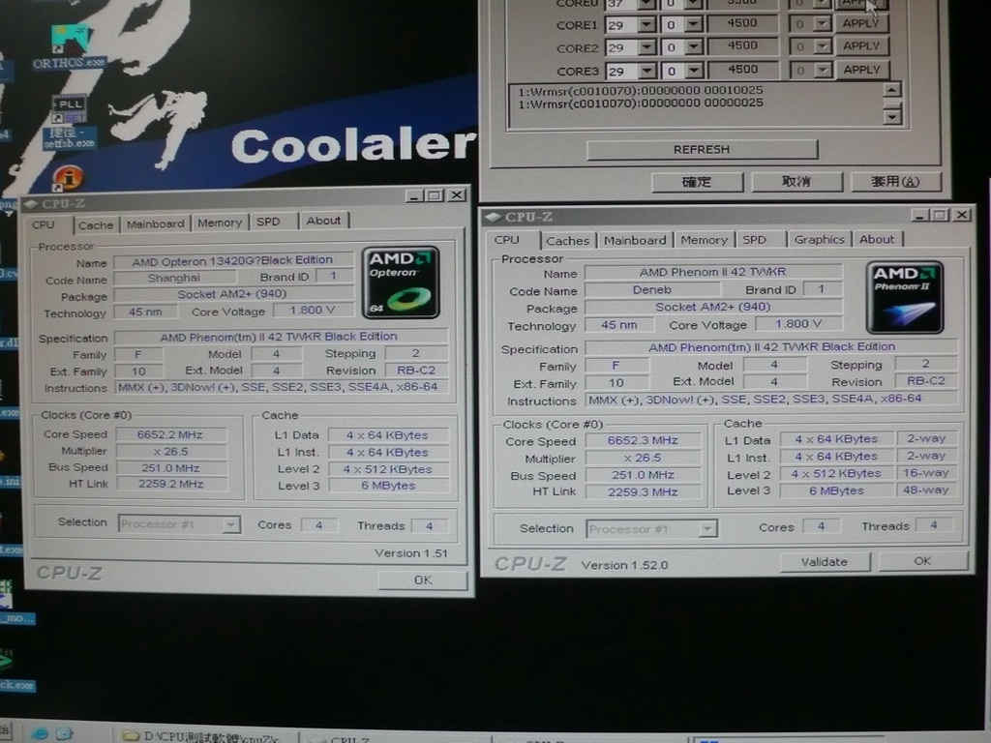Click left CPU-Z title bar icon

31,203
